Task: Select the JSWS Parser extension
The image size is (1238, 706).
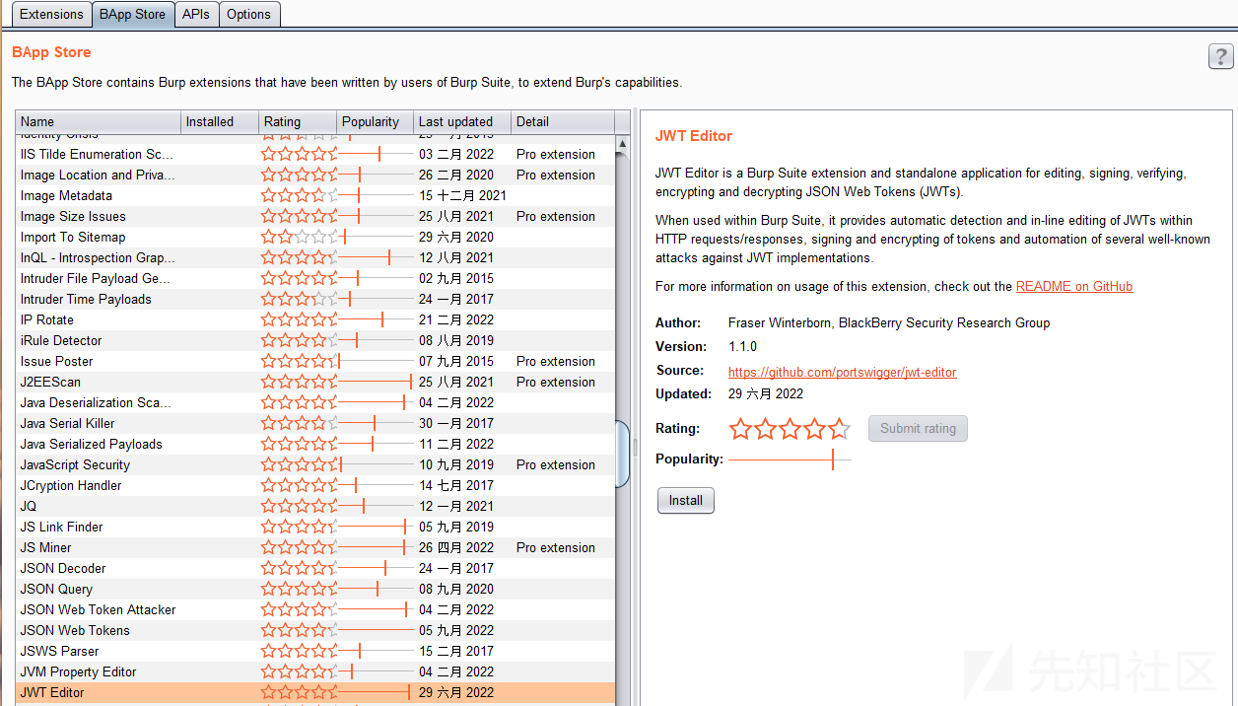Action: pos(59,651)
